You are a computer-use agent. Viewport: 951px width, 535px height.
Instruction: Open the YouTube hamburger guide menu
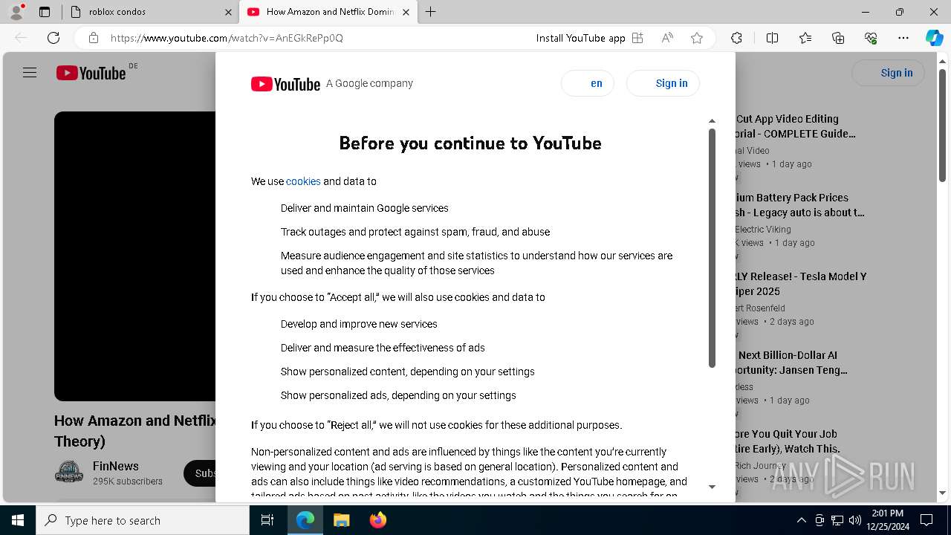point(30,73)
